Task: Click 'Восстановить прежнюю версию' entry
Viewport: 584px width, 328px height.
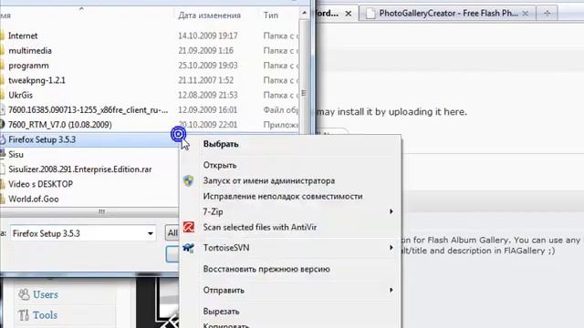Action: [266, 269]
